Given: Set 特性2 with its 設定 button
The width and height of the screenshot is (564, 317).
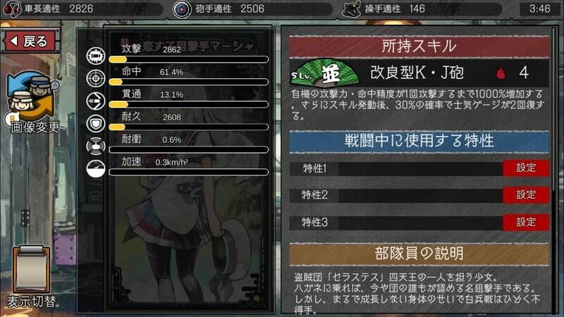Looking at the screenshot, I should click(x=526, y=195).
